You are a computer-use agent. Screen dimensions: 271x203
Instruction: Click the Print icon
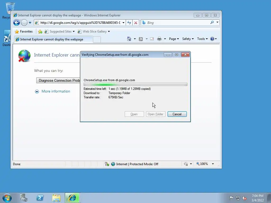[159, 39]
